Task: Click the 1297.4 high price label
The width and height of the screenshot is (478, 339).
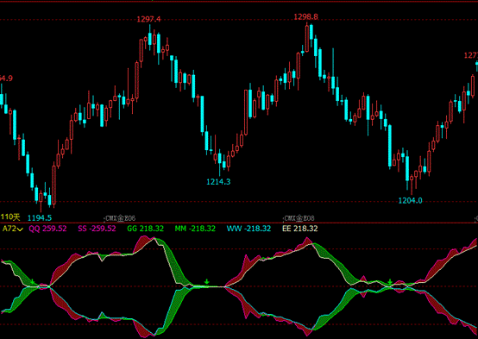Action: (x=148, y=20)
